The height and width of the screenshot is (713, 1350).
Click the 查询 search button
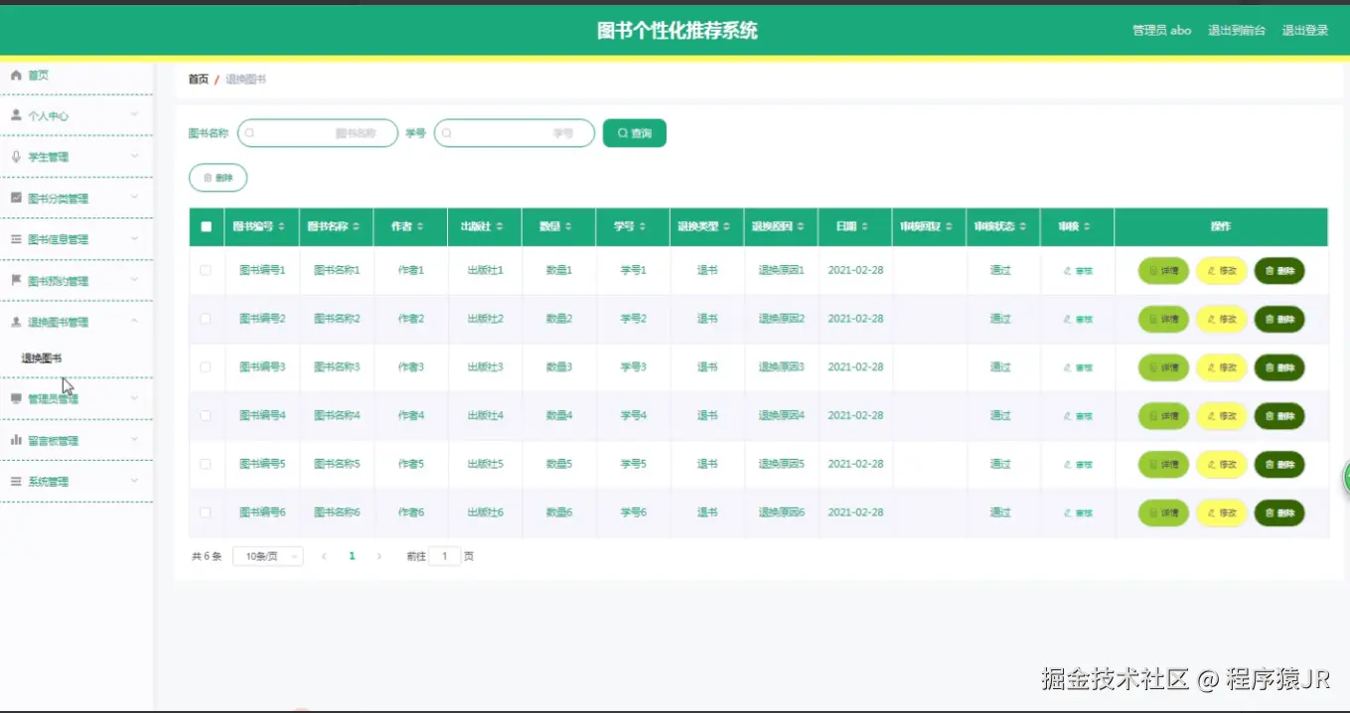635,133
